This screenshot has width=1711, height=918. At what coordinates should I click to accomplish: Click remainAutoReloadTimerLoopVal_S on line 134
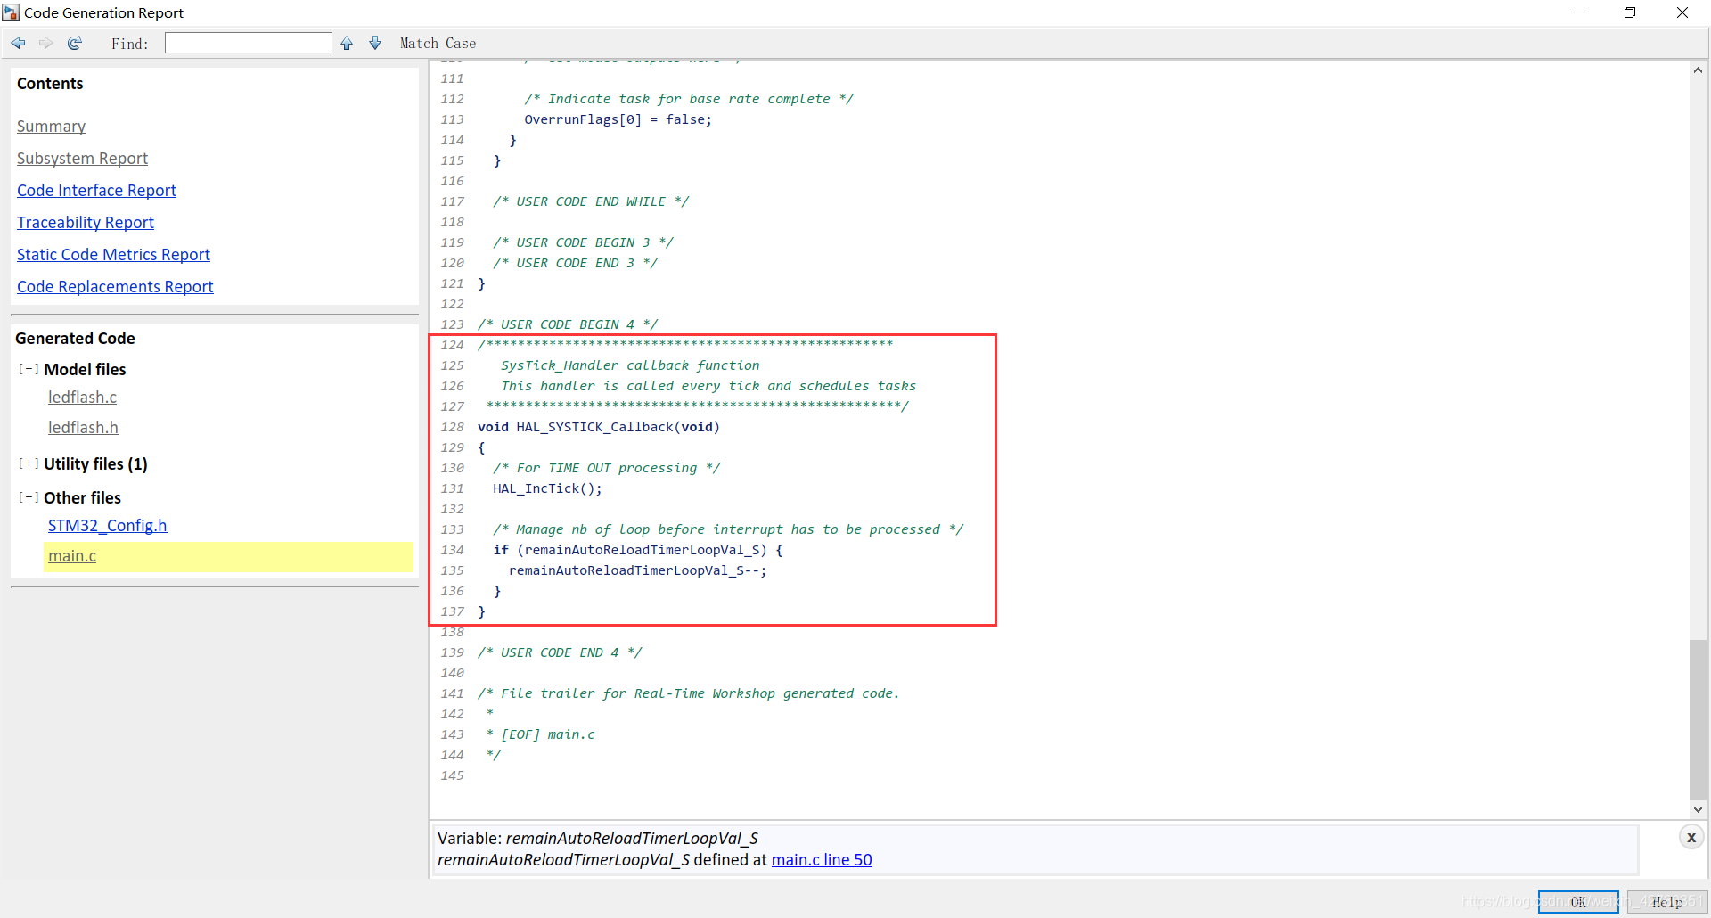pos(642,550)
